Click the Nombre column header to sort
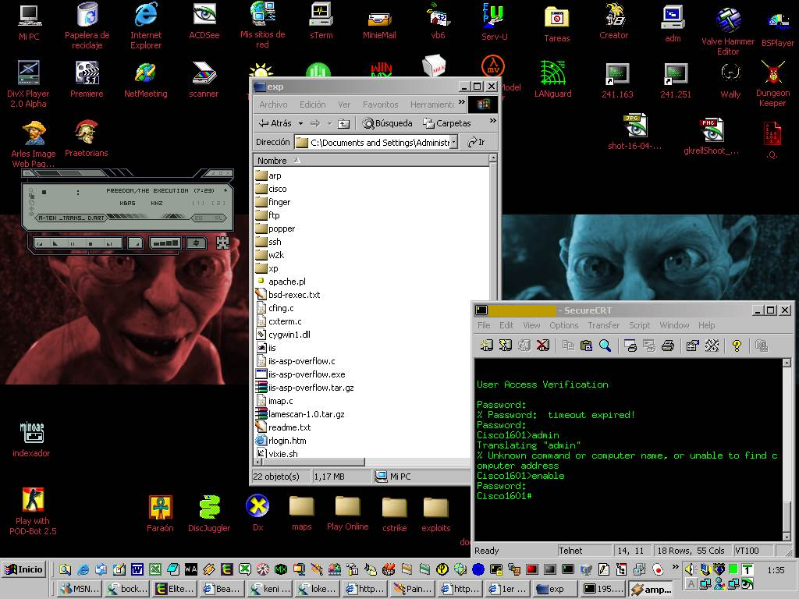The width and height of the screenshot is (799, 599). (x=371, y=161)
